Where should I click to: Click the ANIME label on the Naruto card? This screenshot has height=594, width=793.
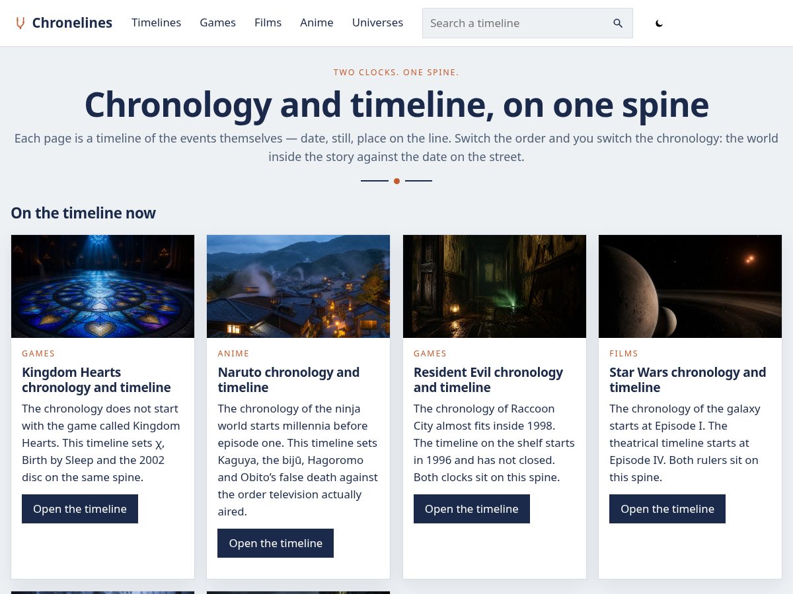(233, 354)
